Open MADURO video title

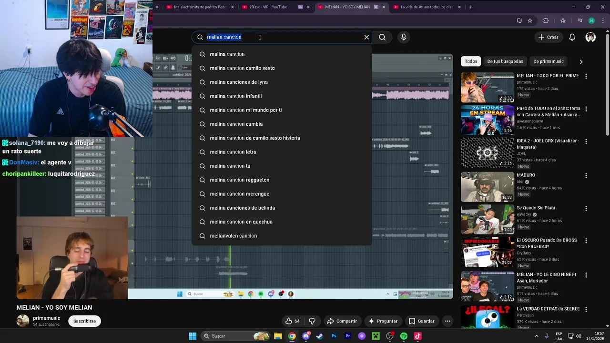point(526,175)
